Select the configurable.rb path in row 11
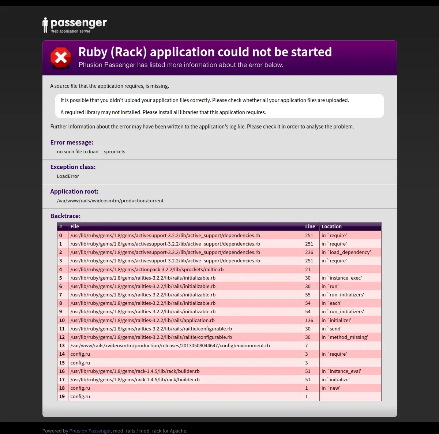The height and width of the screenshot is (434, 439). click(151, 329)
